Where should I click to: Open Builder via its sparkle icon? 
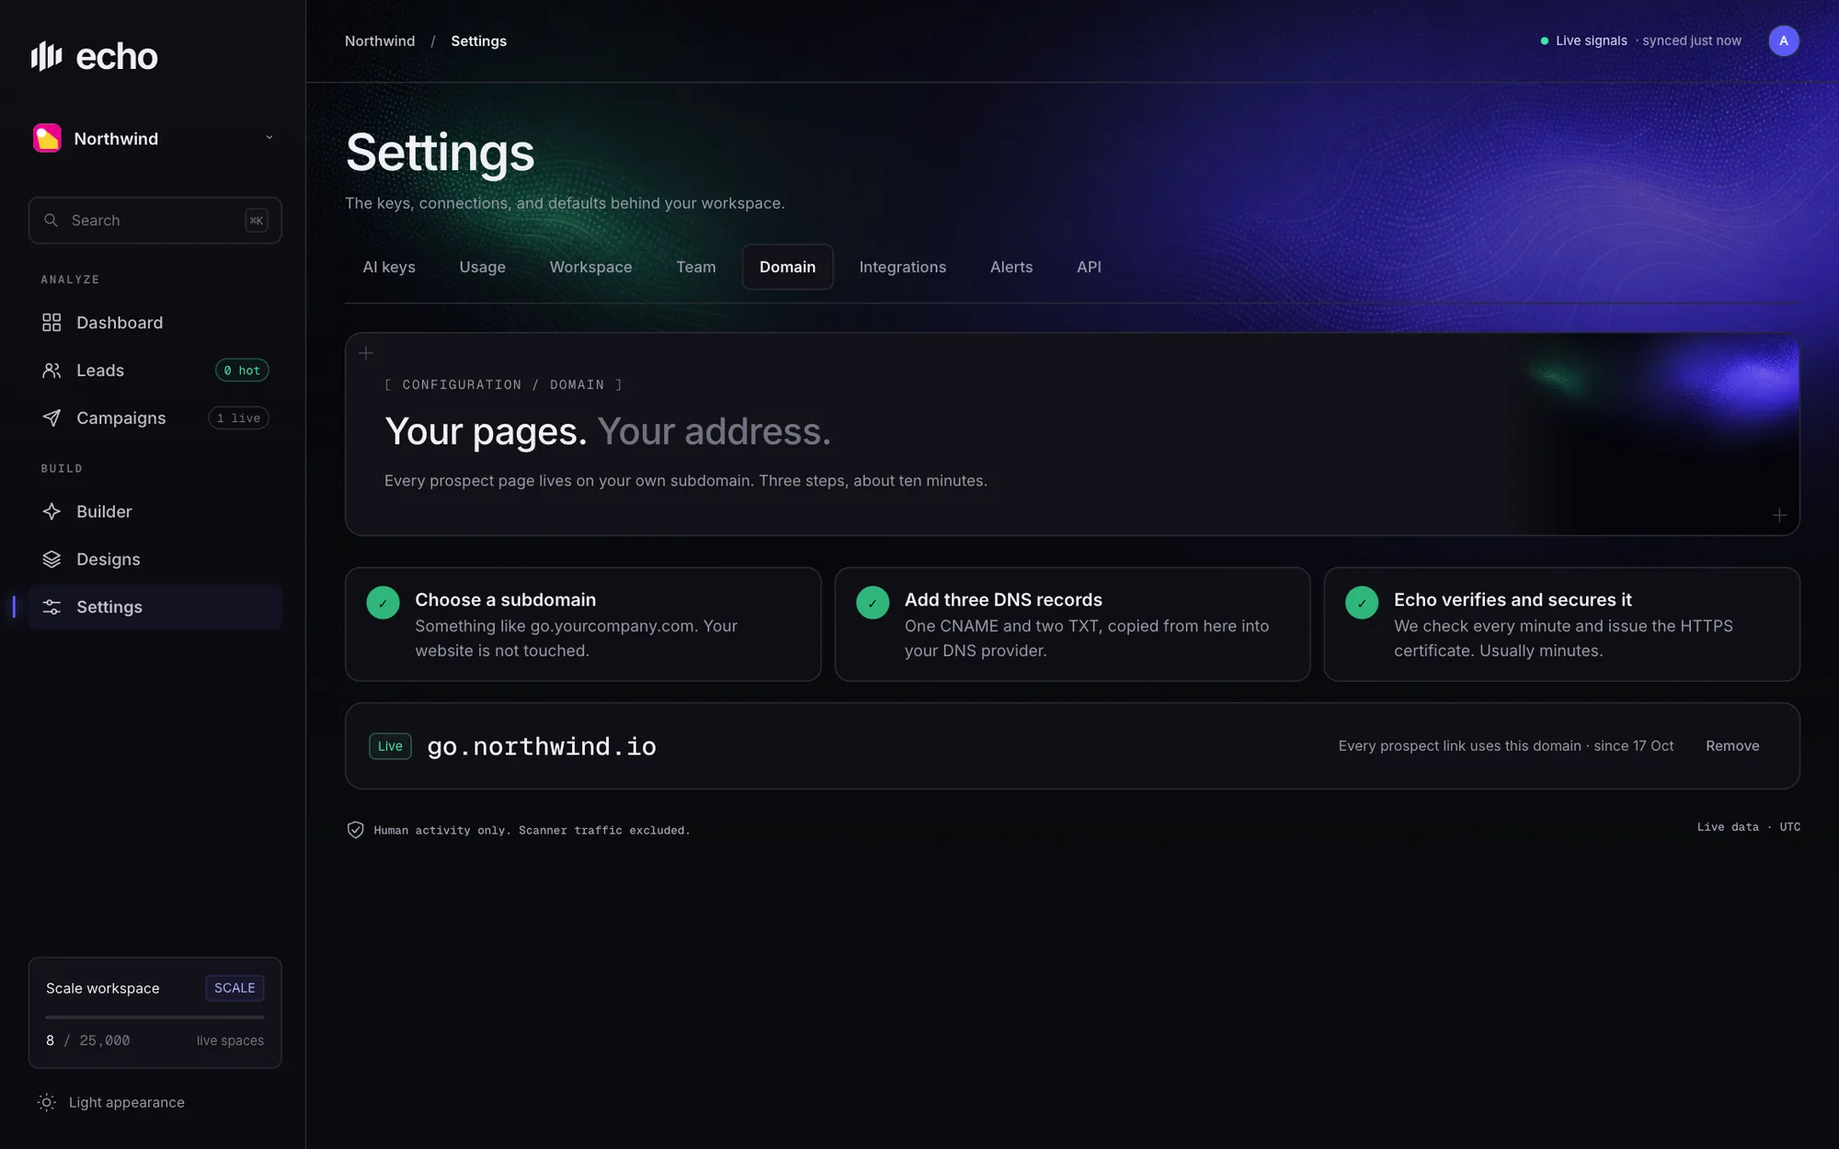[51, 512]
